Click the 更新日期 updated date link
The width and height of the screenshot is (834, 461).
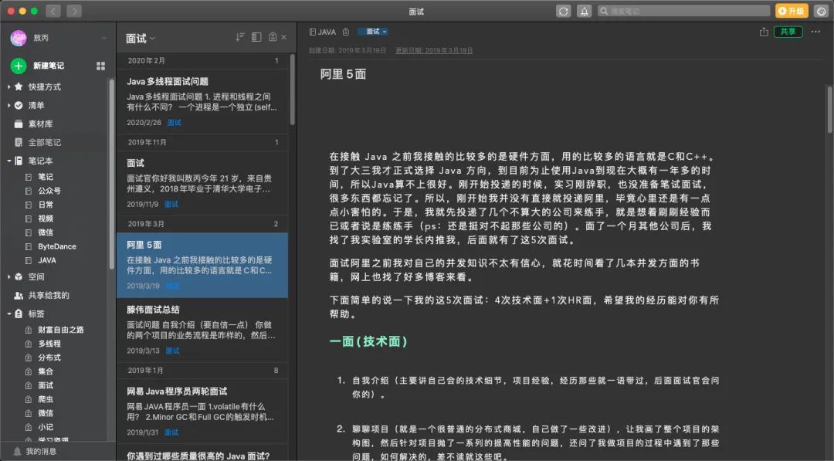click(x=434, y=50)
